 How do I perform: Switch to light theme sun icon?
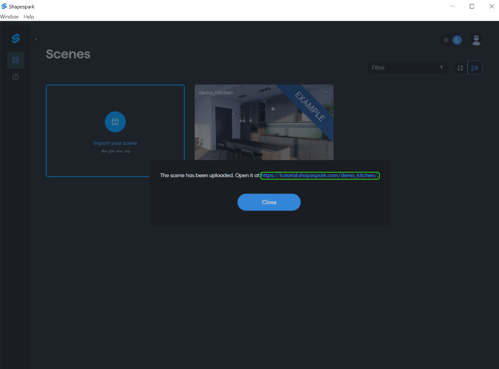pyautogui.click(x=446, y=40)
